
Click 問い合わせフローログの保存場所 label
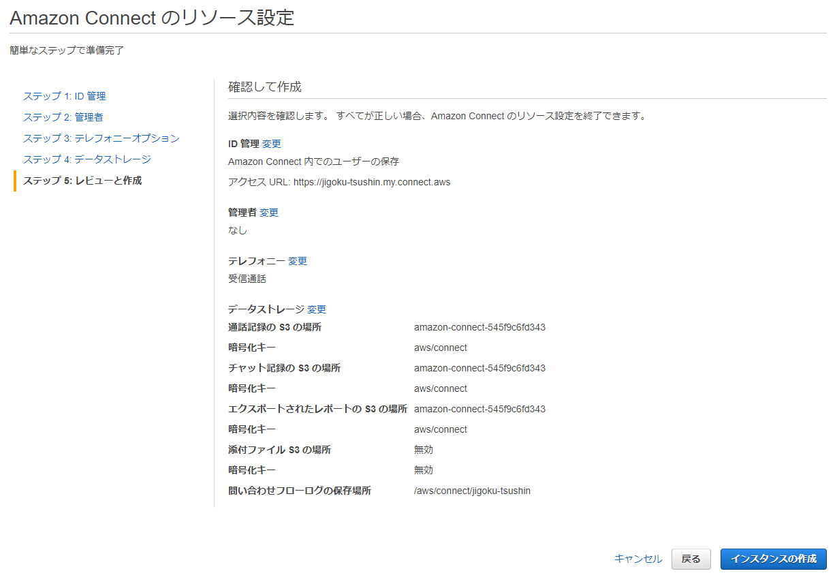pos(300,491)
